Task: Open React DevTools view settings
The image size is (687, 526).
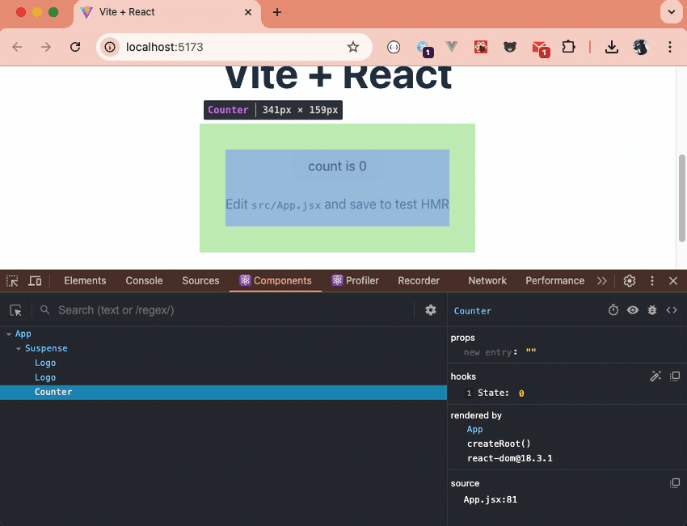Action: 431,310
